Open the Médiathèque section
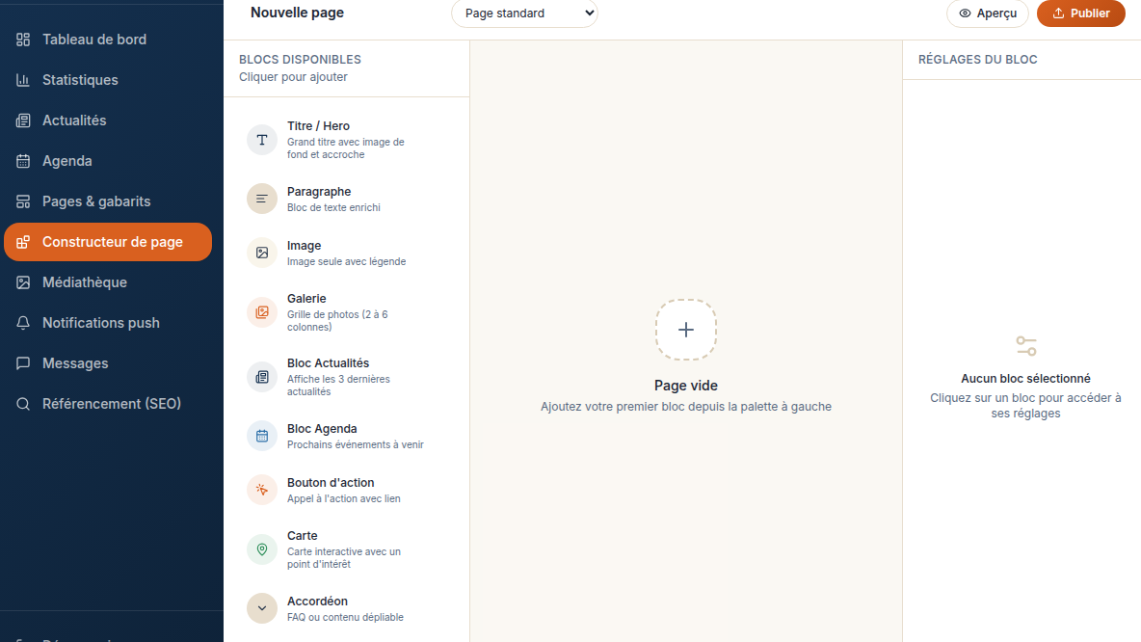 108,282
